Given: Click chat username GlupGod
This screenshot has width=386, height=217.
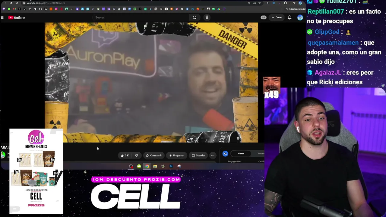Looking at the screenshot, I should pyautogui.click(x=327, y=32).
